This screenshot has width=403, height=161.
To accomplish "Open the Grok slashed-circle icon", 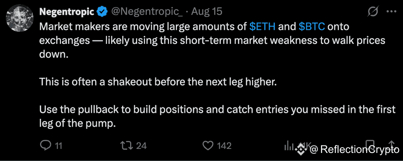I will [373, 12].
